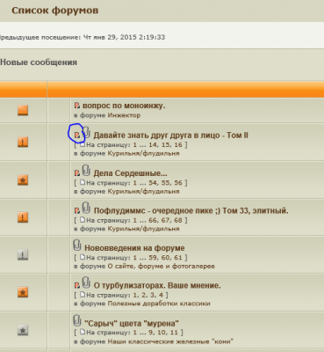Click page icon in Сарыч pagination
Viewport: 324px width, 352px height.
coord(83,333)
